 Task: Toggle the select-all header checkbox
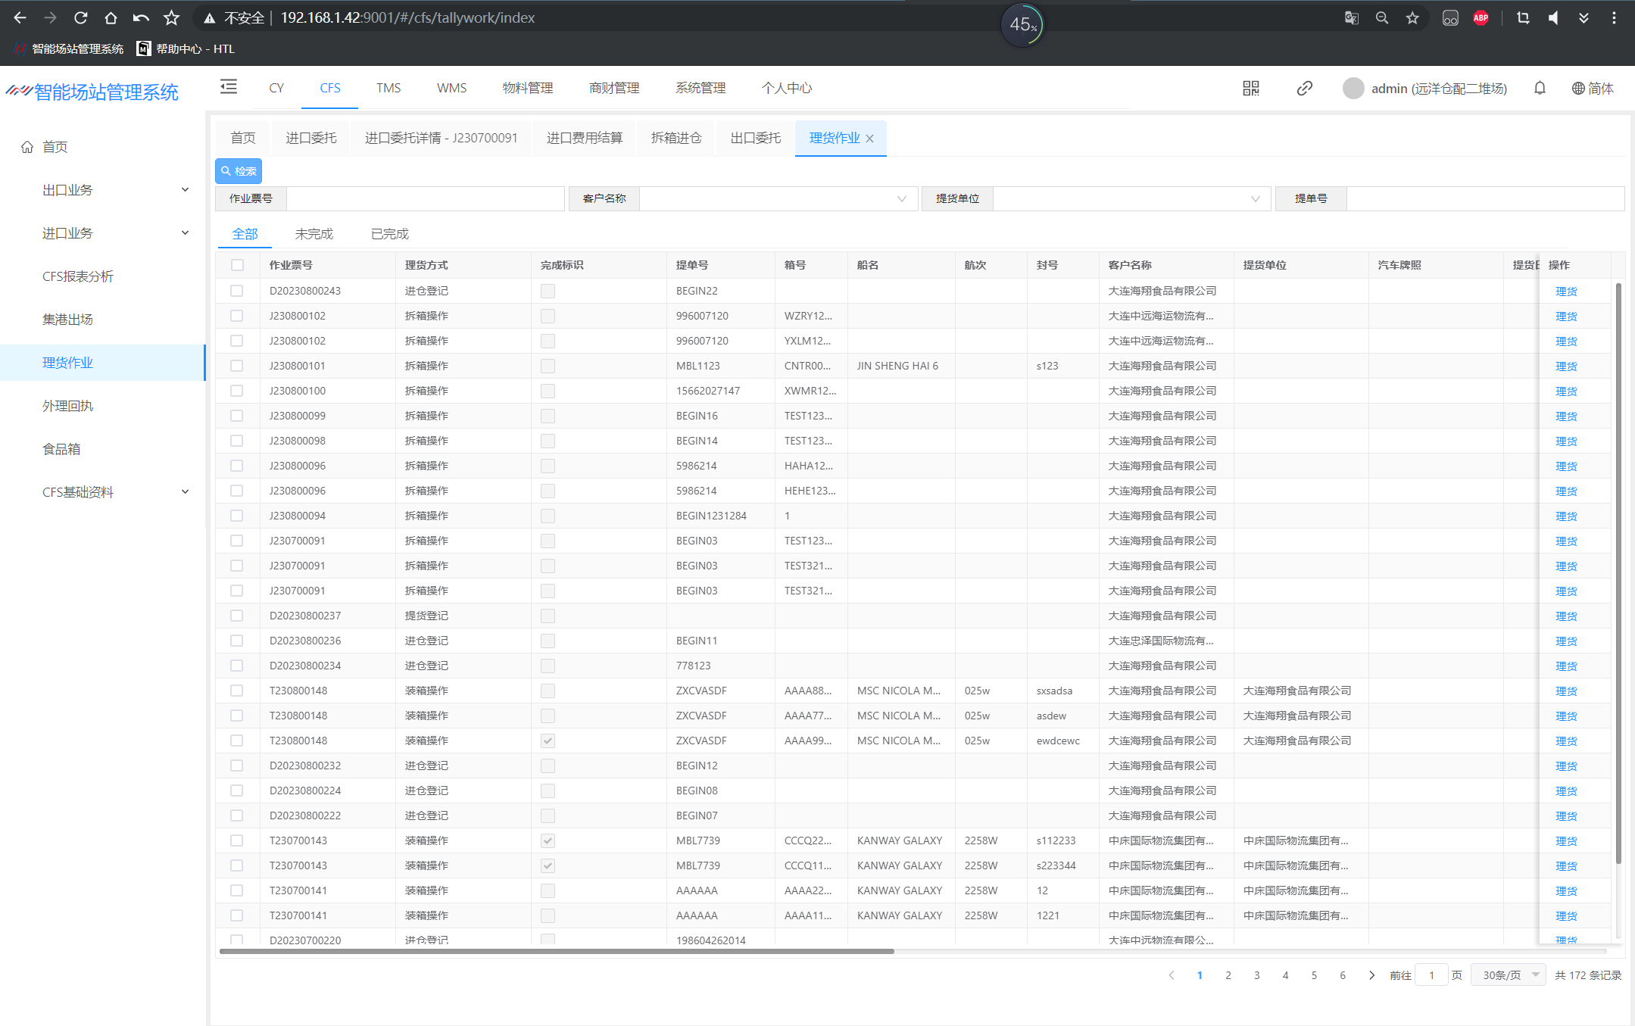237,265
